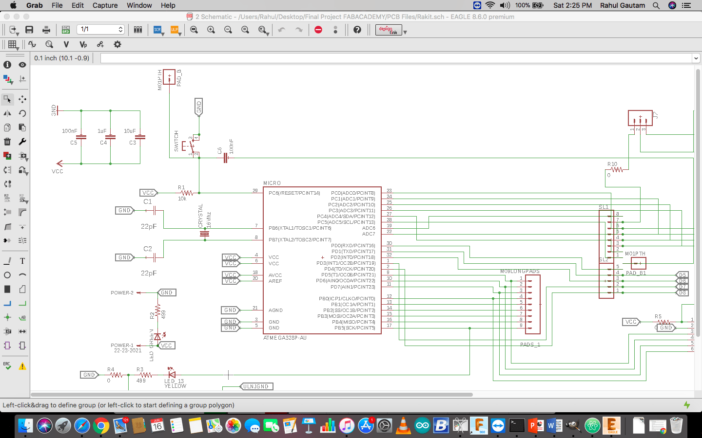The width and height of the screenshot is (702, 438).
Task: Select the Group selection tool
Action: click(7, 99)
